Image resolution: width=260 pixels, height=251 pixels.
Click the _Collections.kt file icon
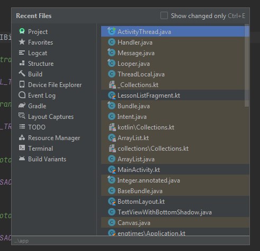click(112, 84)
